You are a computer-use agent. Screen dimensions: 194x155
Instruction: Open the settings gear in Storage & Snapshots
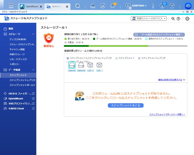click(x=187, y=19)
